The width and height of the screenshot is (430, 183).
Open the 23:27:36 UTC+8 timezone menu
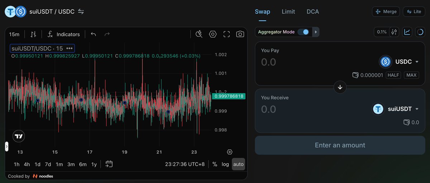[x=185, y=164]
